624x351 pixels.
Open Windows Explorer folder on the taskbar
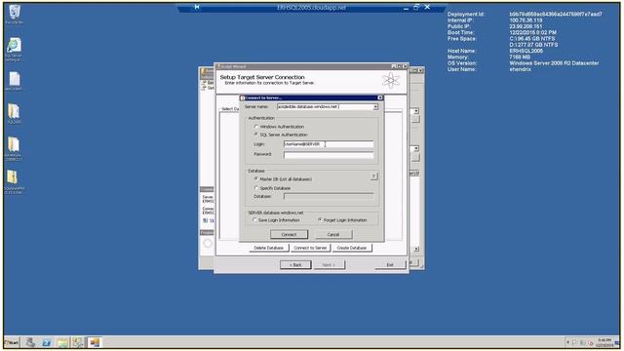tap(62, 342)
